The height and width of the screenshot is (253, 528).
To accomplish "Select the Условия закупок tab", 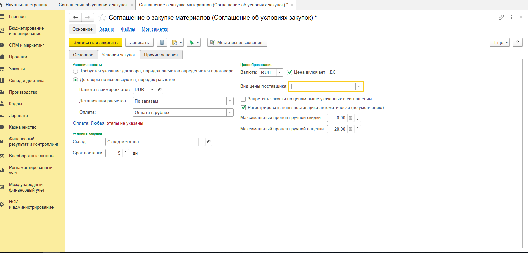I will [x=119, y=55].
